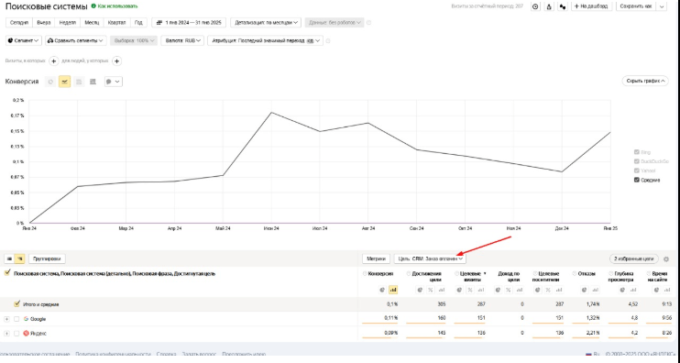Open Сегмент dropdown
680x363 pixels.
(x=24, y=40)
